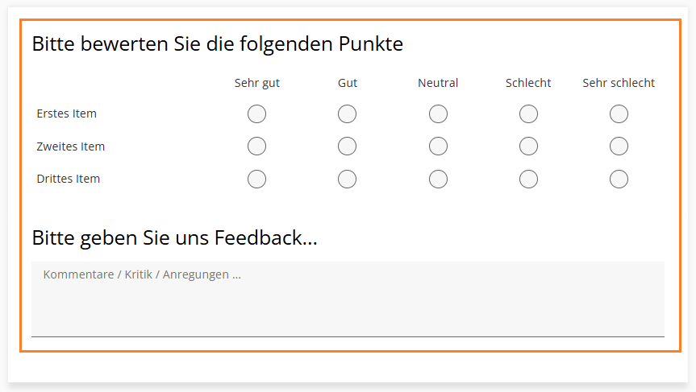Rate Drittes Item as Sehr gut
Viewport: 696px width, 392px height.
point(256,179)
